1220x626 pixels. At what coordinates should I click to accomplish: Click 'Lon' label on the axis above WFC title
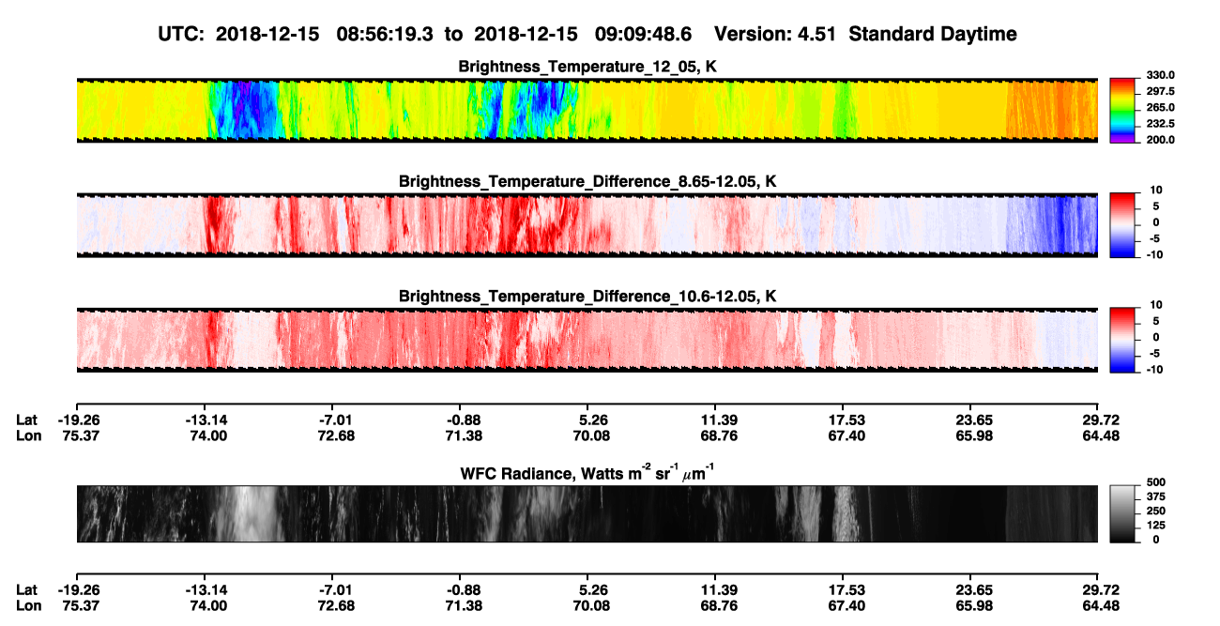pyautogui.click(x=27, y=435)
